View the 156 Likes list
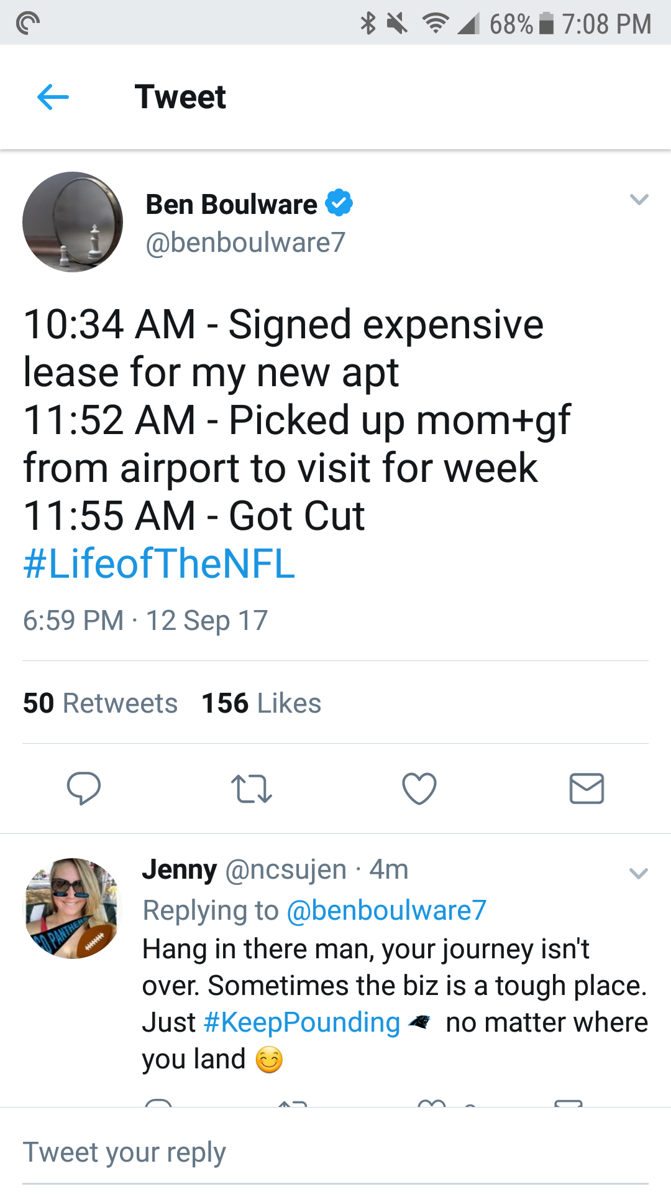Image resolution: width=671 pixels, height=1194 pixels. coord(262,703)
